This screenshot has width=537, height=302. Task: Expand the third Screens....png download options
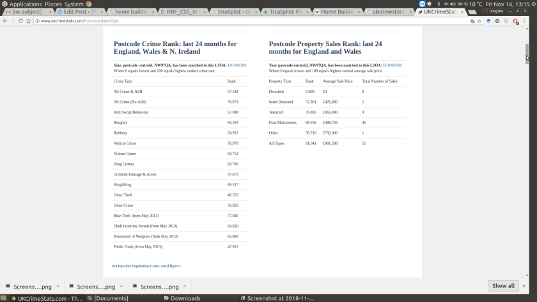185,286
